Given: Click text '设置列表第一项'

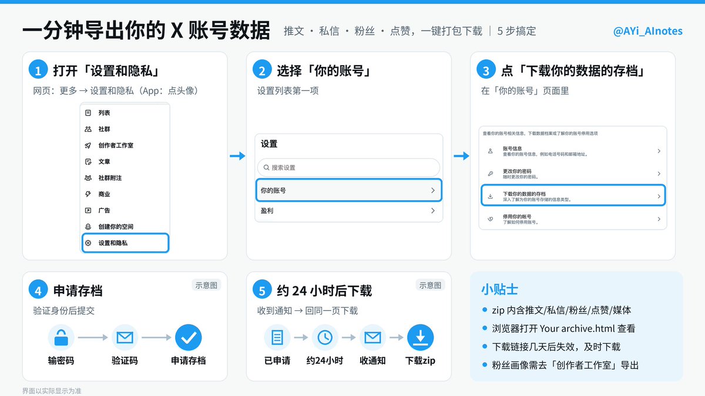Looking at the screenshot, I should [288, 90].
